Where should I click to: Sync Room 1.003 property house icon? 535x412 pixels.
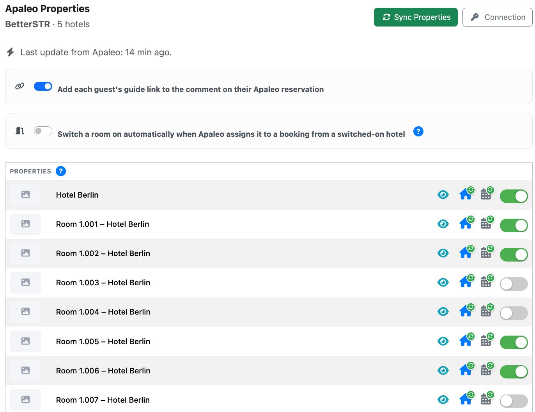(x=466, y=281)
